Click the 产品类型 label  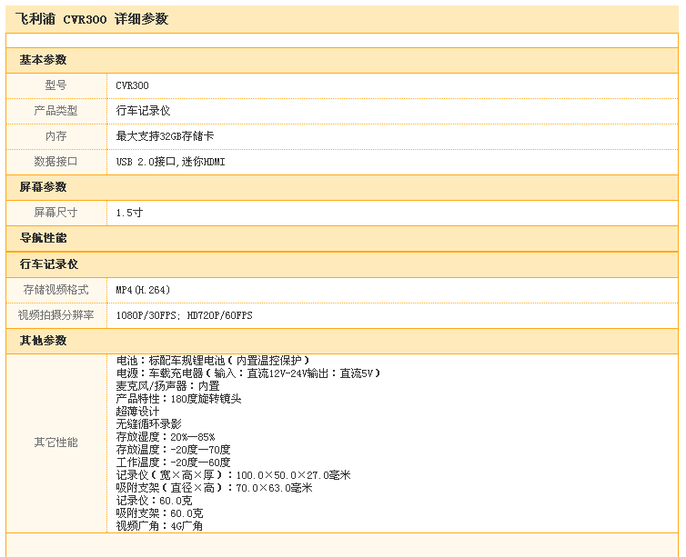click(56, 111)
